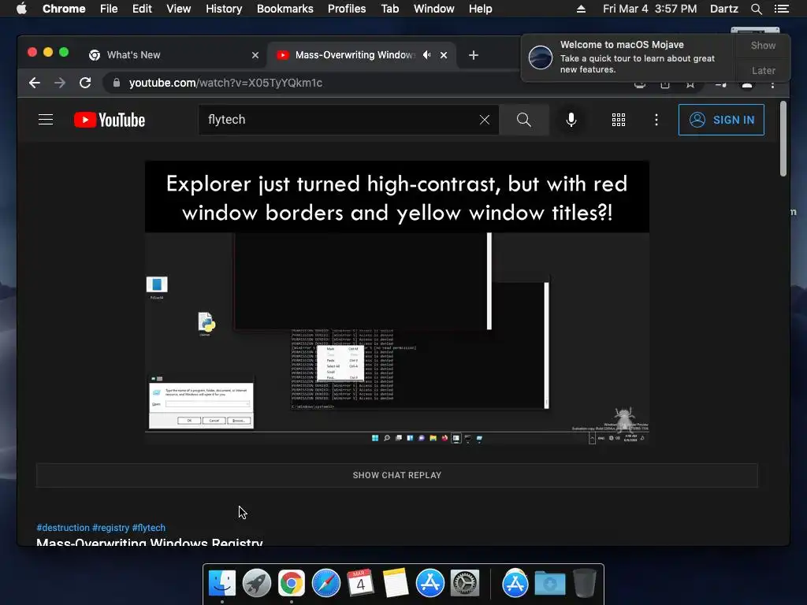Open a new tab with plus button
The height and width of the screenshot is (605, 807).
474,55
